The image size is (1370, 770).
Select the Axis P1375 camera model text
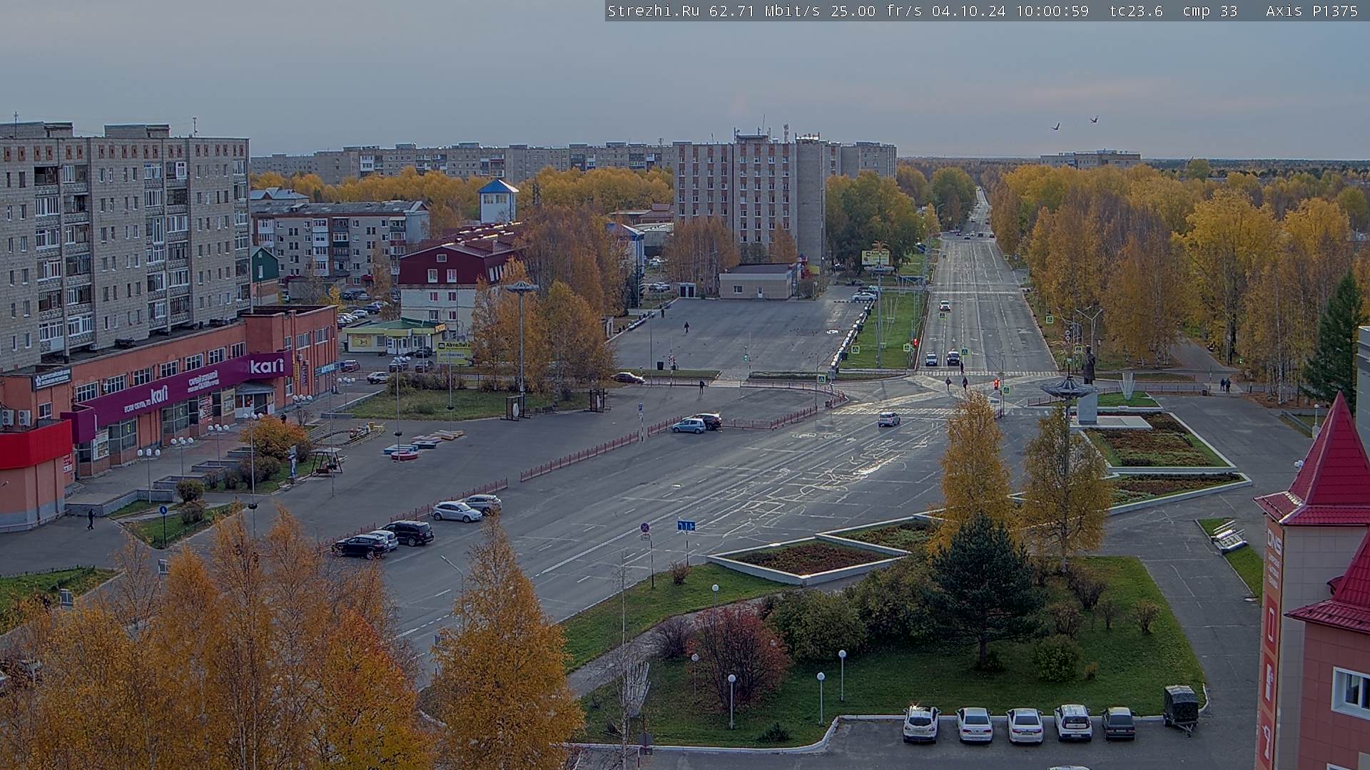click(1311, 11)
